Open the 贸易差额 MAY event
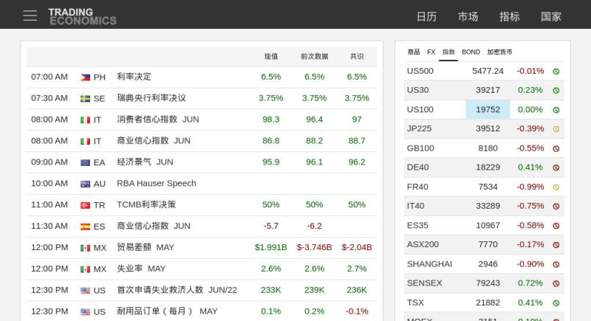Screen dimensions: 591x321 click(146, 247)
